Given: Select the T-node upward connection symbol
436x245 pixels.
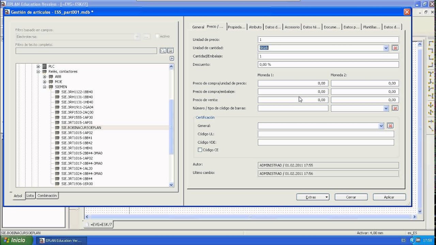Looking at the screenshot, I should click(x=431, y=81).
